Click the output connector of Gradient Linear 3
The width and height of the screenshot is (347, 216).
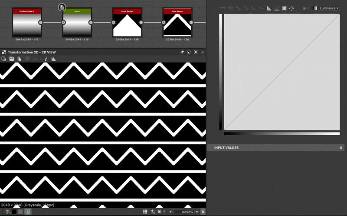click(x=40, y=23)
